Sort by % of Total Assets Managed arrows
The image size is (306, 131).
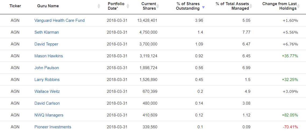coord(251,6)
